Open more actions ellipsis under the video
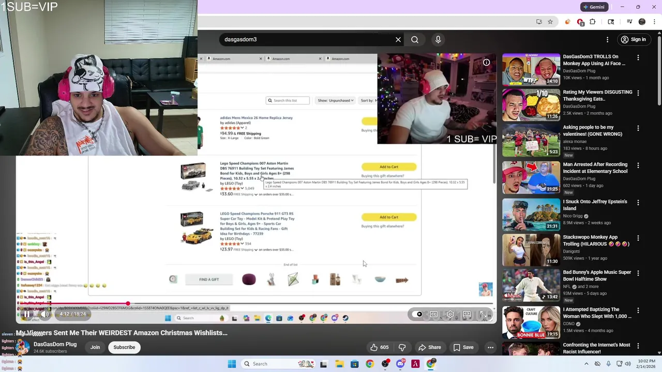The image size is (662, 372). point(490,347)
